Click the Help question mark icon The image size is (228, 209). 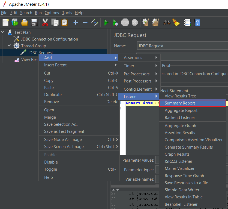click(197, 23)
